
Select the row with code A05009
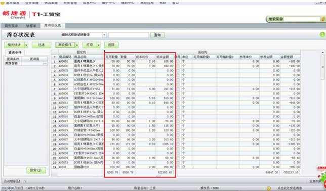tap(176, 98)
